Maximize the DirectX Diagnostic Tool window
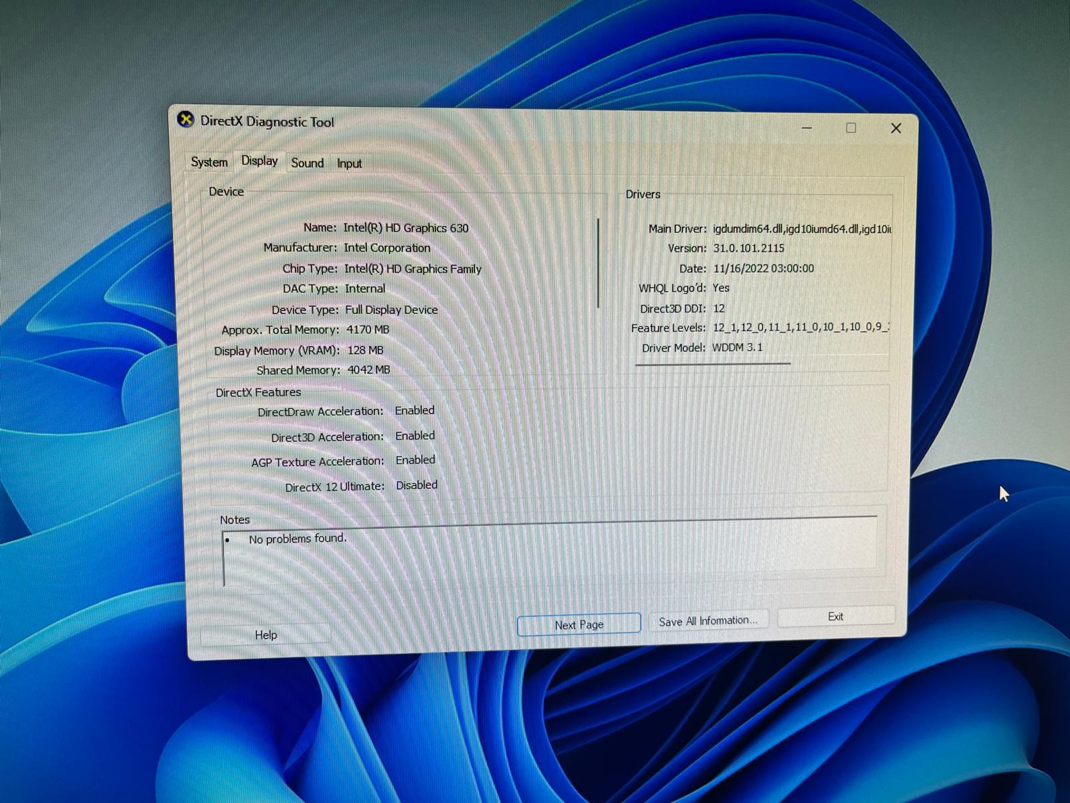 tap(851, 128)
